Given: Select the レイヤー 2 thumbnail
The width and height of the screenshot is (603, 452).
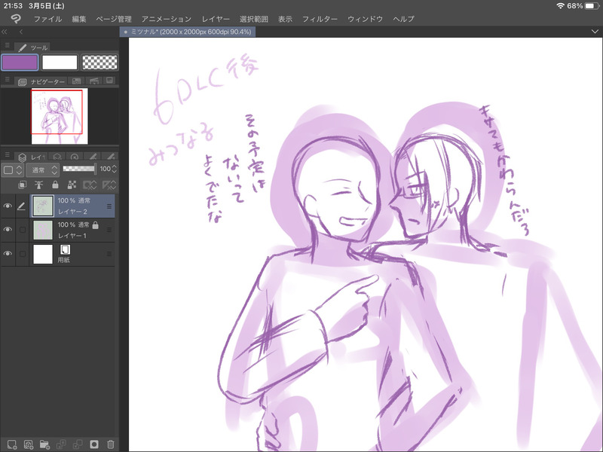Looking at the screenshot, I should (x=43, y=206).
